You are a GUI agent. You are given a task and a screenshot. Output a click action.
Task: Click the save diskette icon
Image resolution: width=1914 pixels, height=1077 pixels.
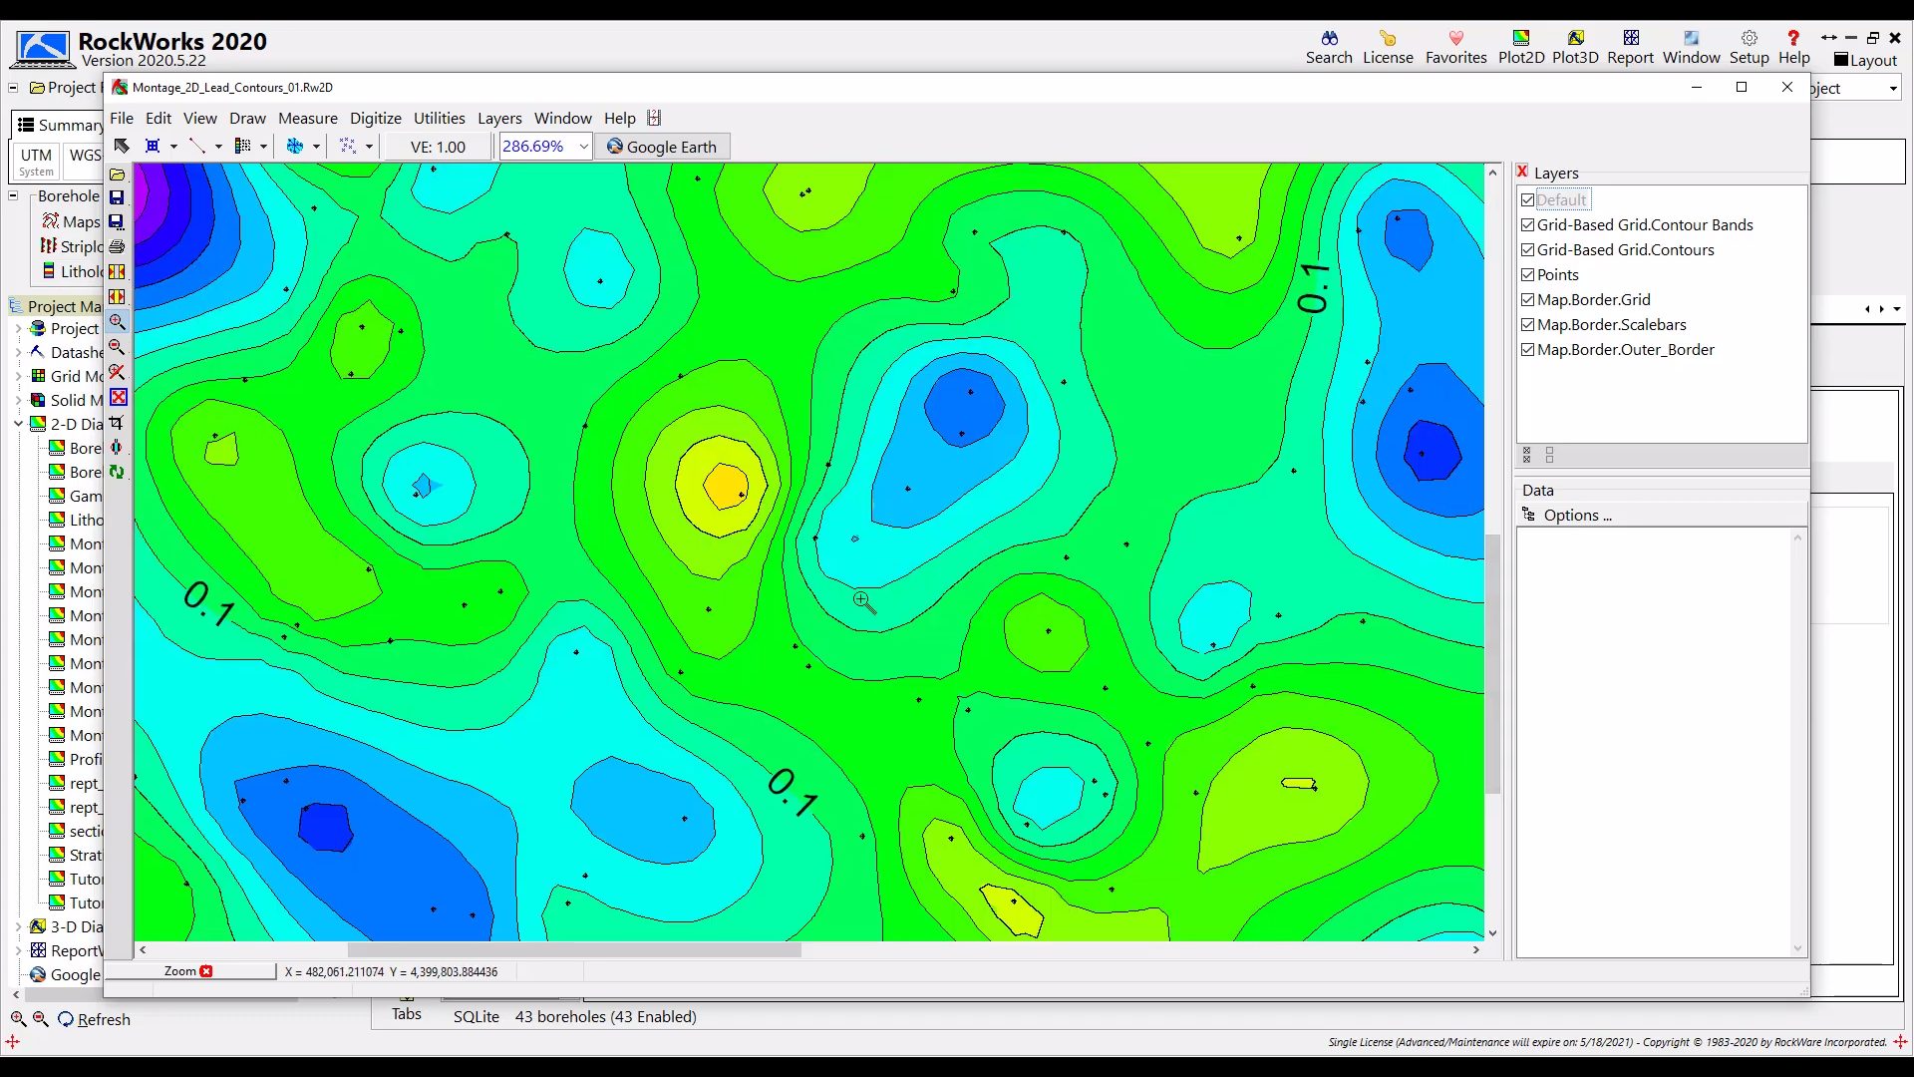[117, 197]
